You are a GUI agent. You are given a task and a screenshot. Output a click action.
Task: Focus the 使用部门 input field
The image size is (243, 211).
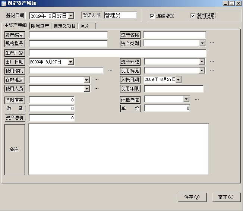pyautogui.click(x=66, y=70)
